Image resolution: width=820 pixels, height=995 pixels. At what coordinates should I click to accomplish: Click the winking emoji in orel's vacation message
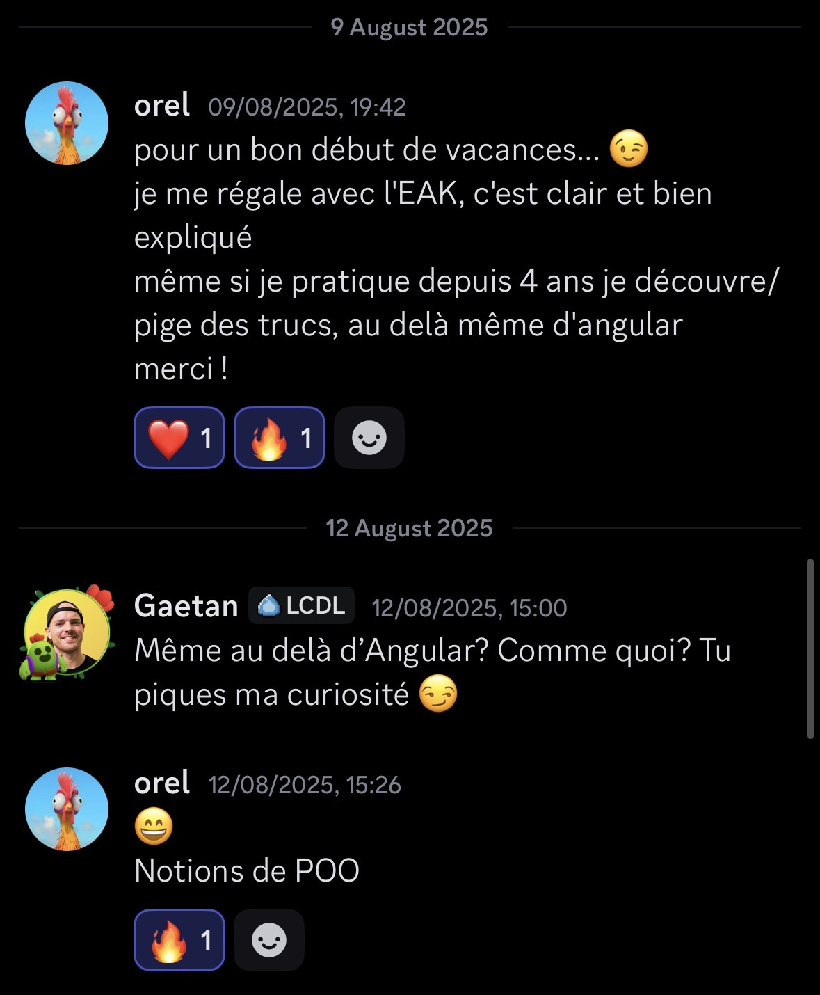pos(628,148)
